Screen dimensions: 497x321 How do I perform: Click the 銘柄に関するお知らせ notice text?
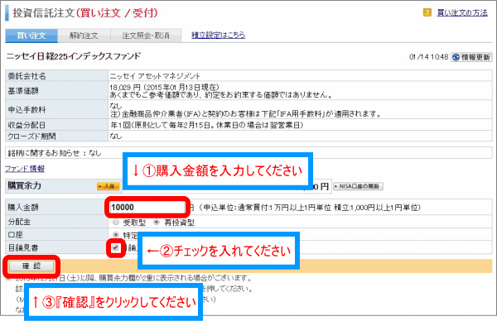55,153
